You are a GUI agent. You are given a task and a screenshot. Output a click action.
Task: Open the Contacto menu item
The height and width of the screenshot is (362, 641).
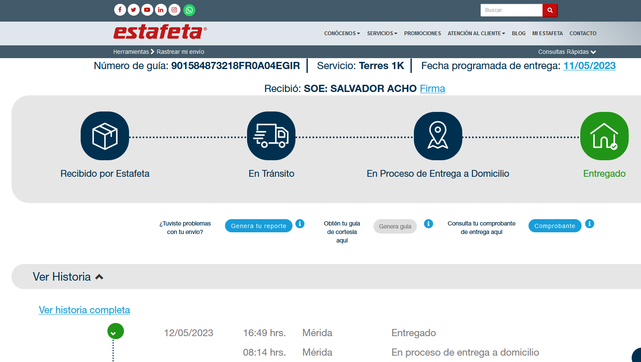coord(583,33)
